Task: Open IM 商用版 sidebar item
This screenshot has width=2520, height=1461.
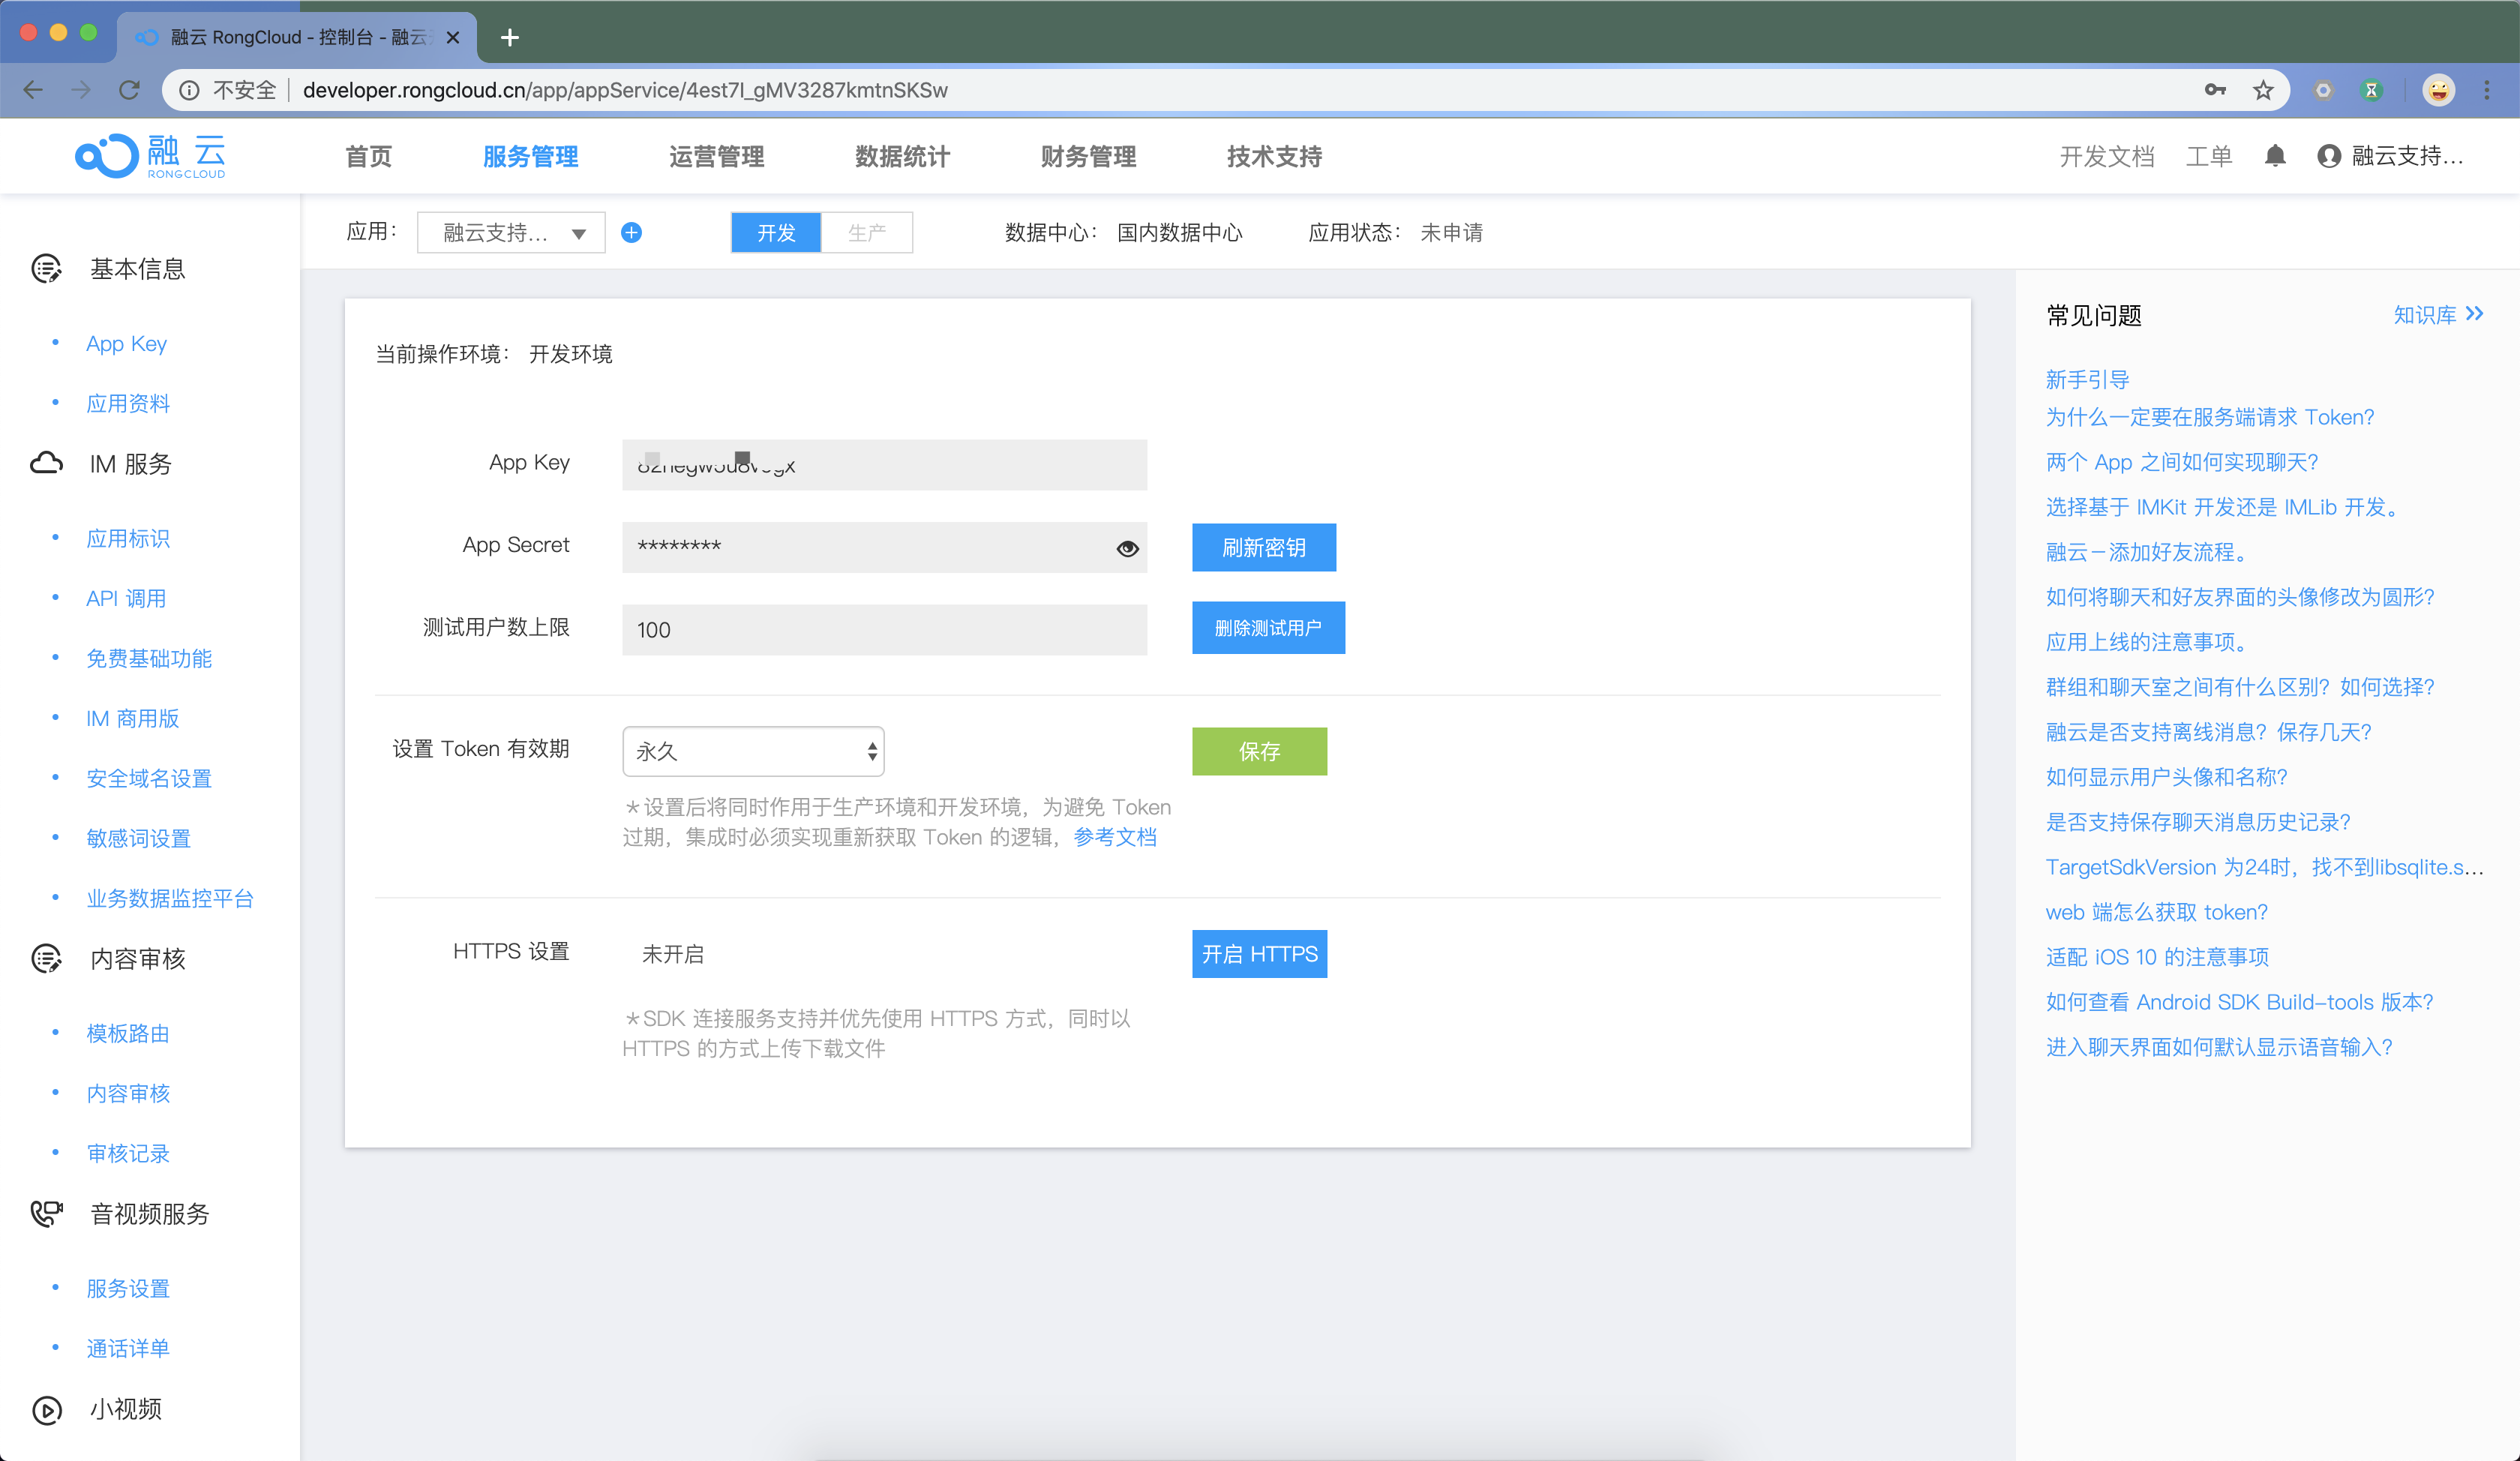Action: pos(132,719)
